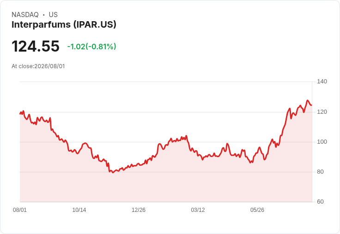Image resolution: width=340 pixels, height=234 pixels.
Task: Click the chart line's lowest point near 80
Action: [113, 172]
